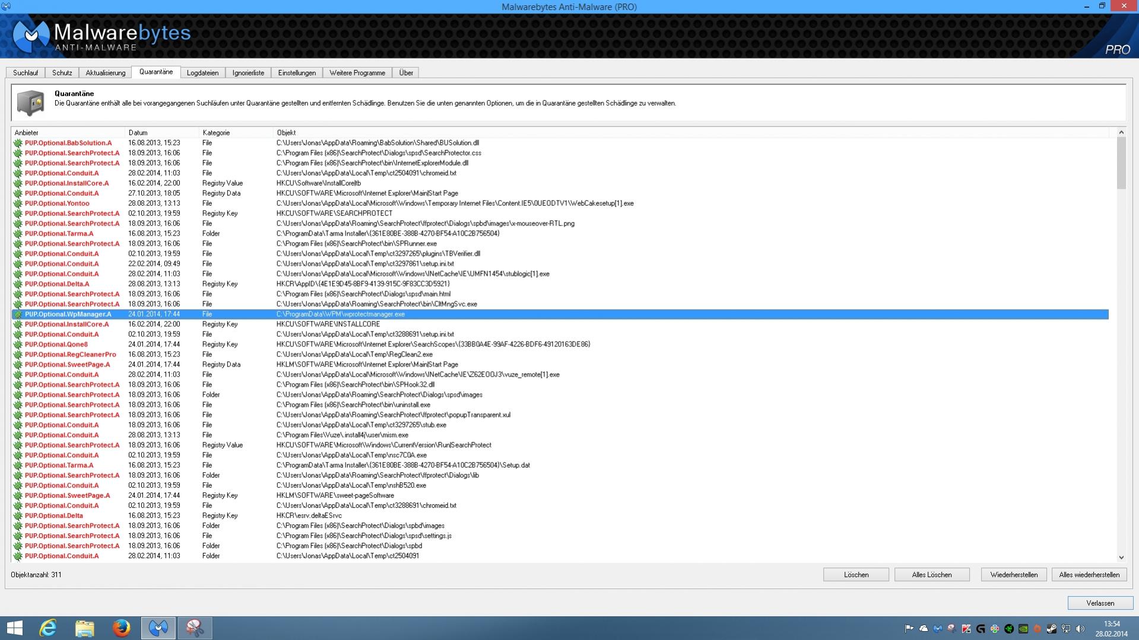Open the Kaspersky tray icon
Image resolution: width=1139 pixels, height=640 pixels.
click(966, 629)
